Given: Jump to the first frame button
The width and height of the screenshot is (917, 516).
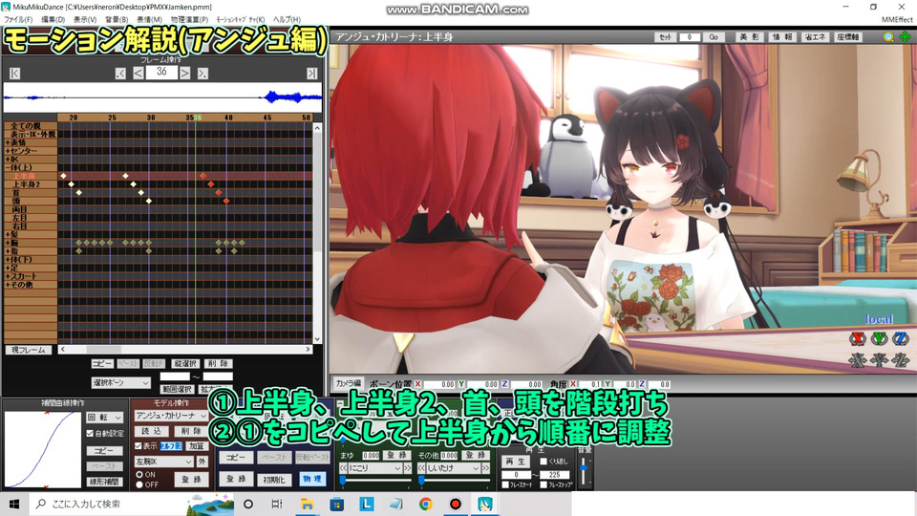Looking at the screenshot, I should 14,74.
